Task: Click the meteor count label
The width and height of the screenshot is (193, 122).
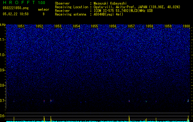Action: pos(44,9)
